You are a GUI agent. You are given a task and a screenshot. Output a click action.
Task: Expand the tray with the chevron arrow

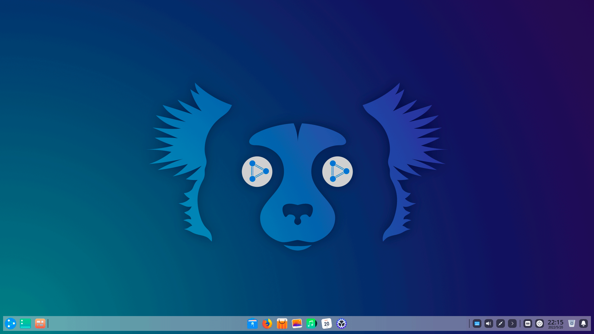coord(512,323)
